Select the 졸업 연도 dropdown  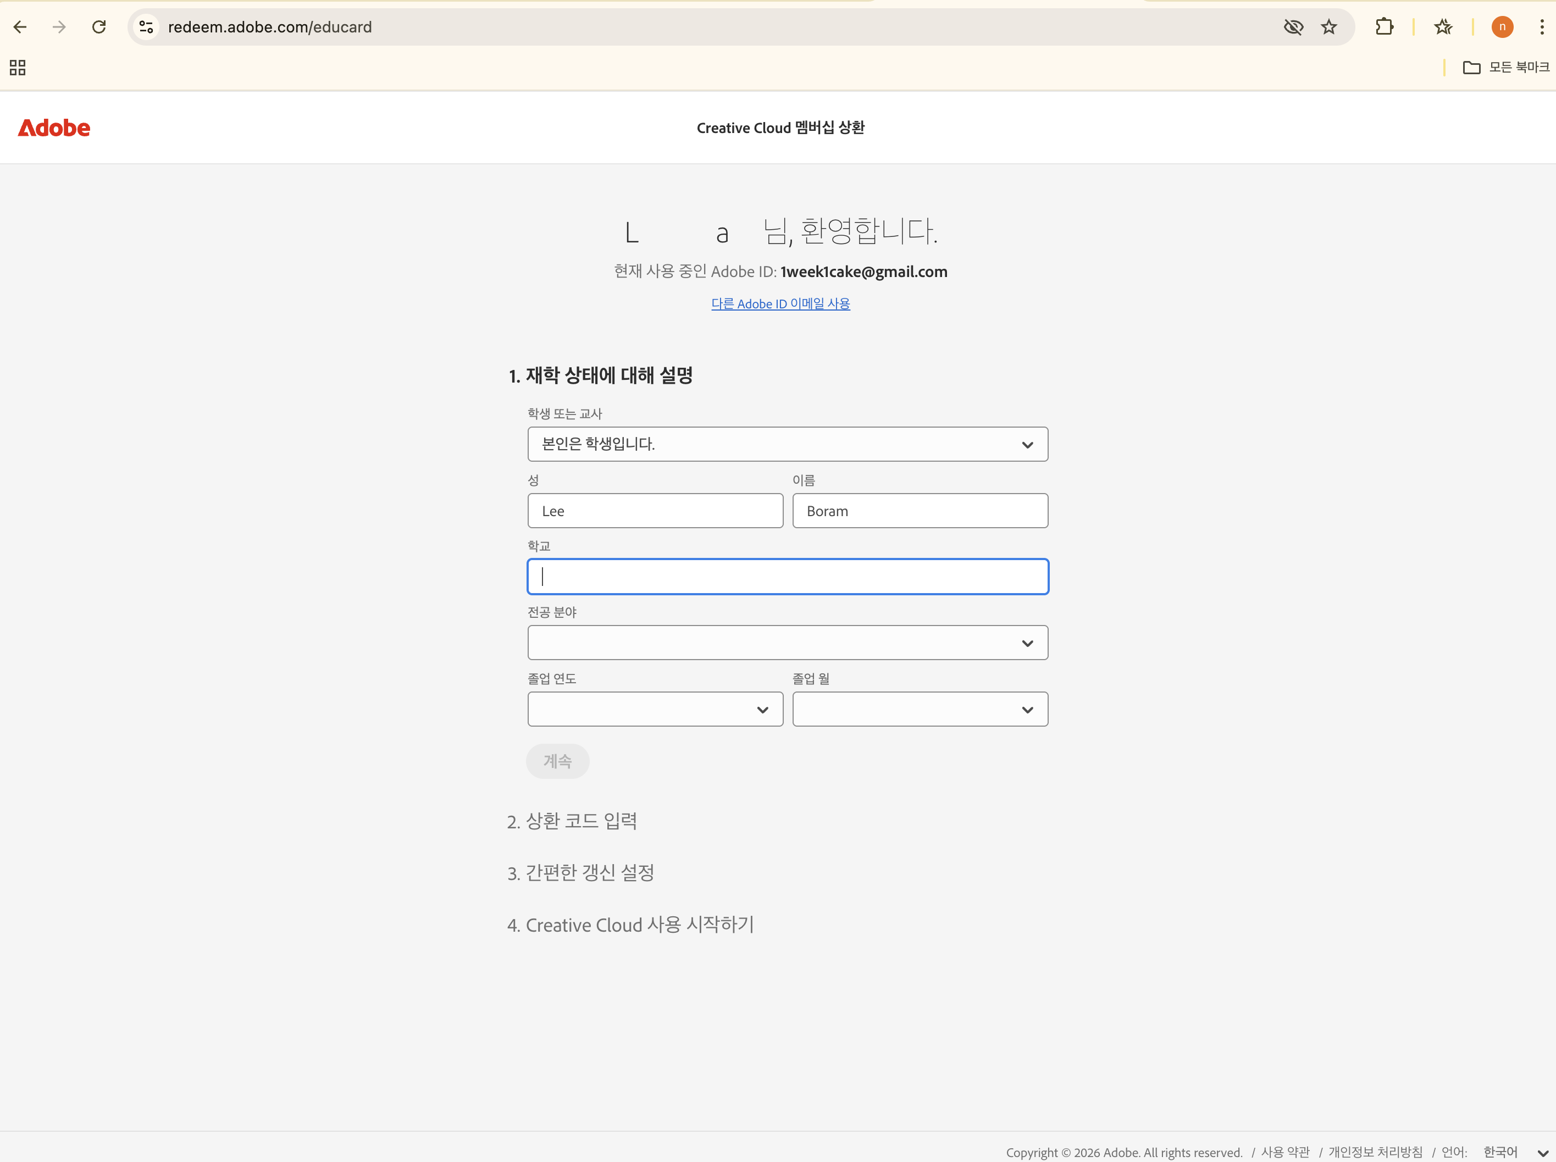tap(655, 709)
